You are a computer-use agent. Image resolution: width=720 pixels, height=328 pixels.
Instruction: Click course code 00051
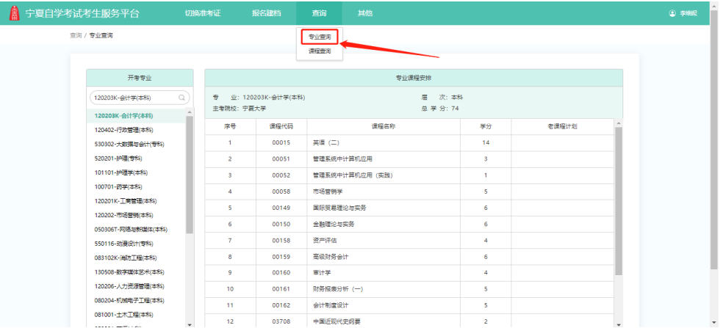tap(281, 158)
